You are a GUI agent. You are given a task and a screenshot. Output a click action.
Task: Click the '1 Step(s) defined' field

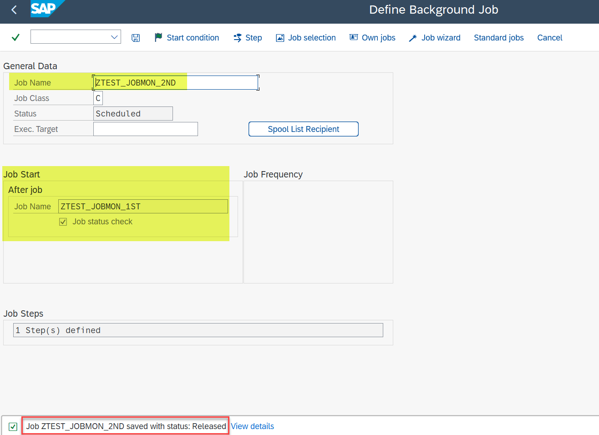click(198, 330)
